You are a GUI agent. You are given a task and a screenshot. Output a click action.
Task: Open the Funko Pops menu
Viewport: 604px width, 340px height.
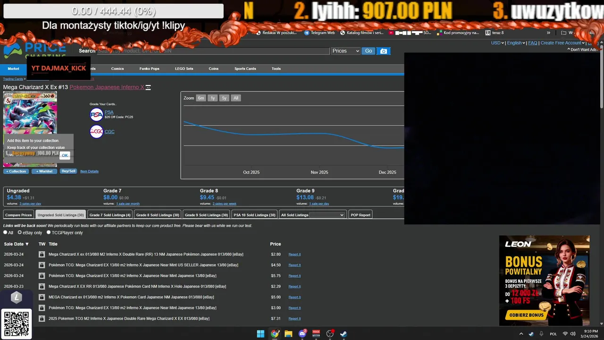pyautogui.click(x=149, y=69)
